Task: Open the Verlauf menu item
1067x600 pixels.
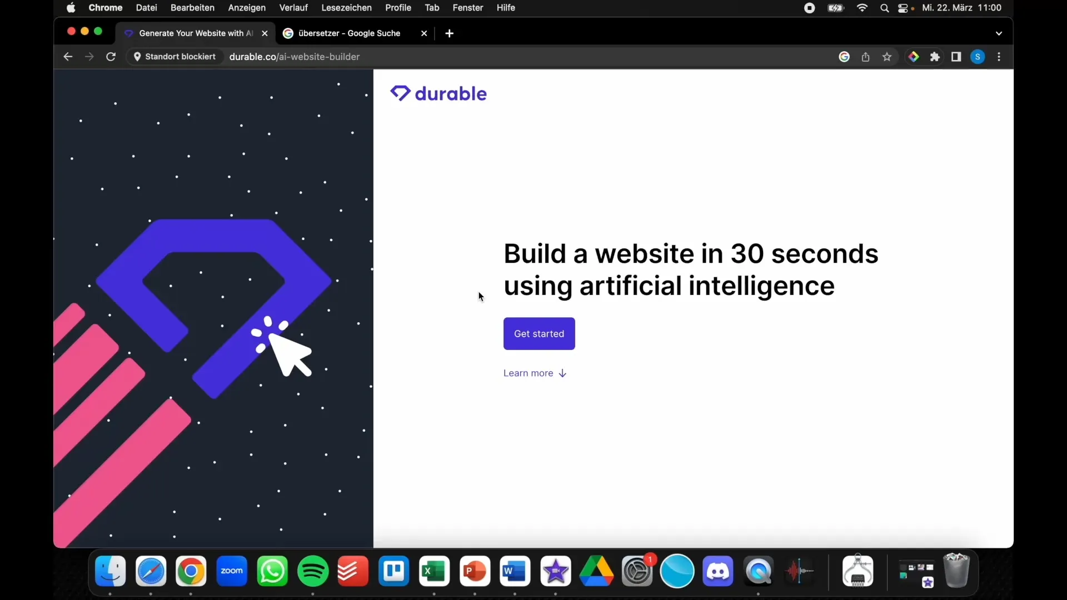Action: click(292, 8)
